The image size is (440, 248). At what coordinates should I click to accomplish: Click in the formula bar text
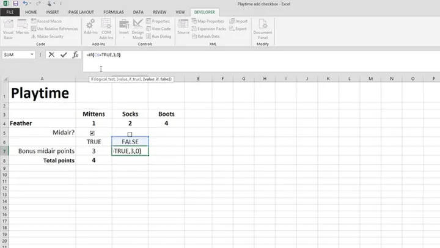103,55
